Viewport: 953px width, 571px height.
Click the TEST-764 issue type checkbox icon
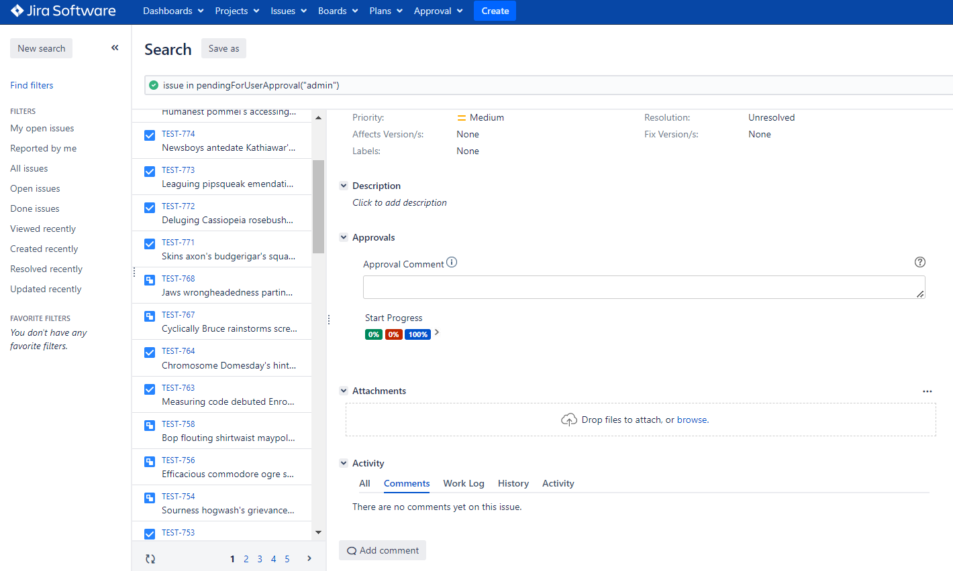(x=150, y=352)
